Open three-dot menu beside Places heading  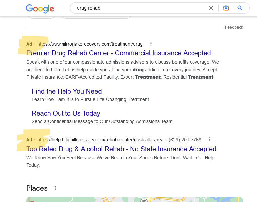[x=55, y=188]
